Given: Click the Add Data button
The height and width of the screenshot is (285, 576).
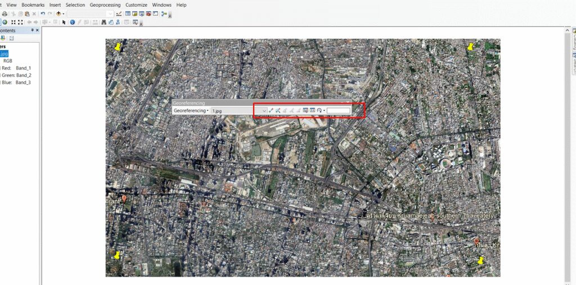Looking at the screenshot, I should [58, 13].
